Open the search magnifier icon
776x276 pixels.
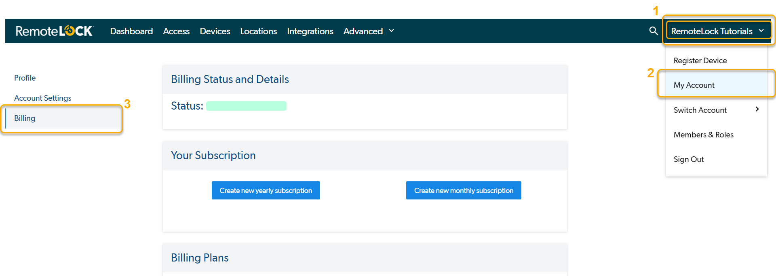tap(653, 31)
